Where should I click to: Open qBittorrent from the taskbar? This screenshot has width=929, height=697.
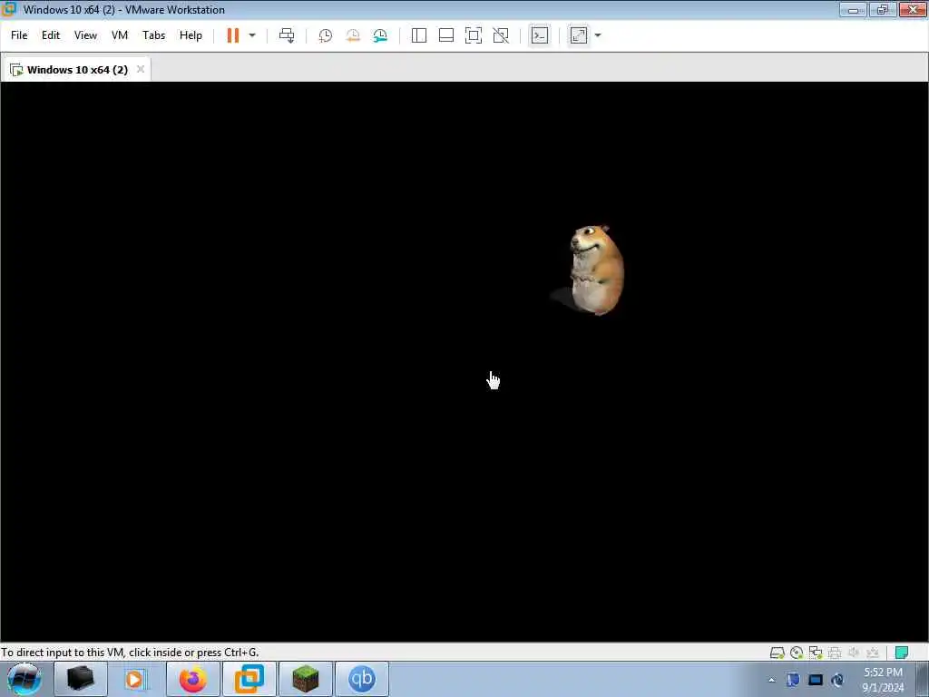(x=362, y=679)
